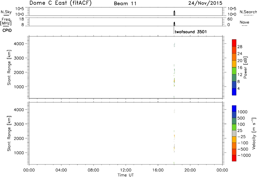
Task: Click the '4000' tick in the Velocity panel
Action: tap(19, 110)
